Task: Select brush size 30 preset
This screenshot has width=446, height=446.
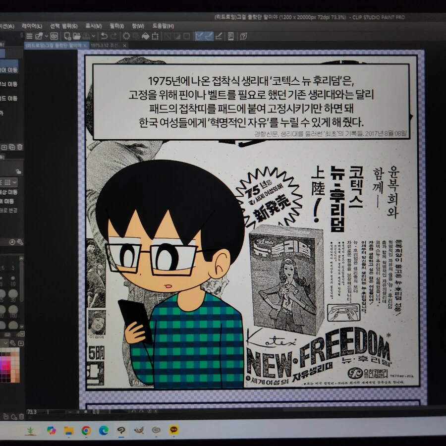Action: click(13, 295)
